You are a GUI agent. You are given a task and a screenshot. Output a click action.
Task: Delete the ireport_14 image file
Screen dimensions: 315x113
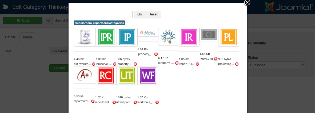tap(197, 64)
